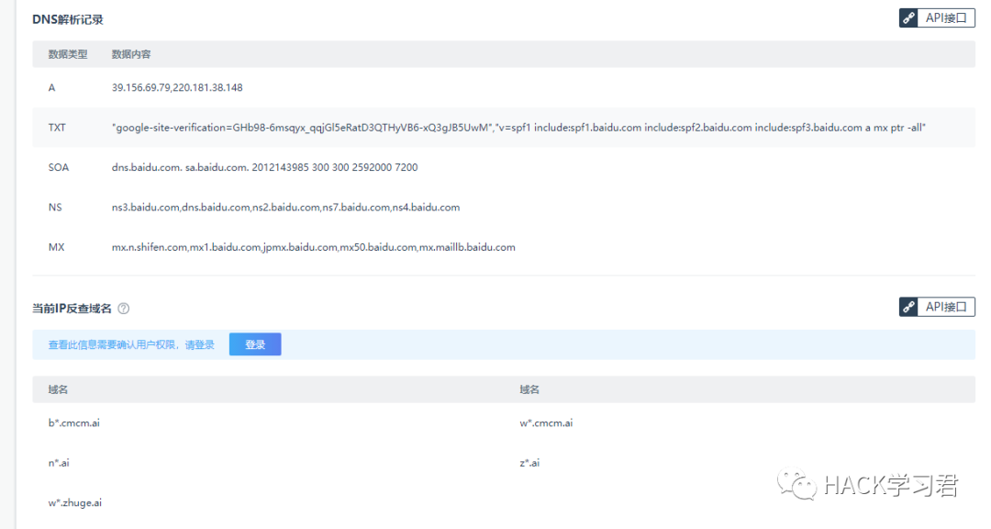Screen dimensions: 991x529
Task: Select the SOA record dns.baidu.com value
Action: pyautogui.click(x=265, y=167)
